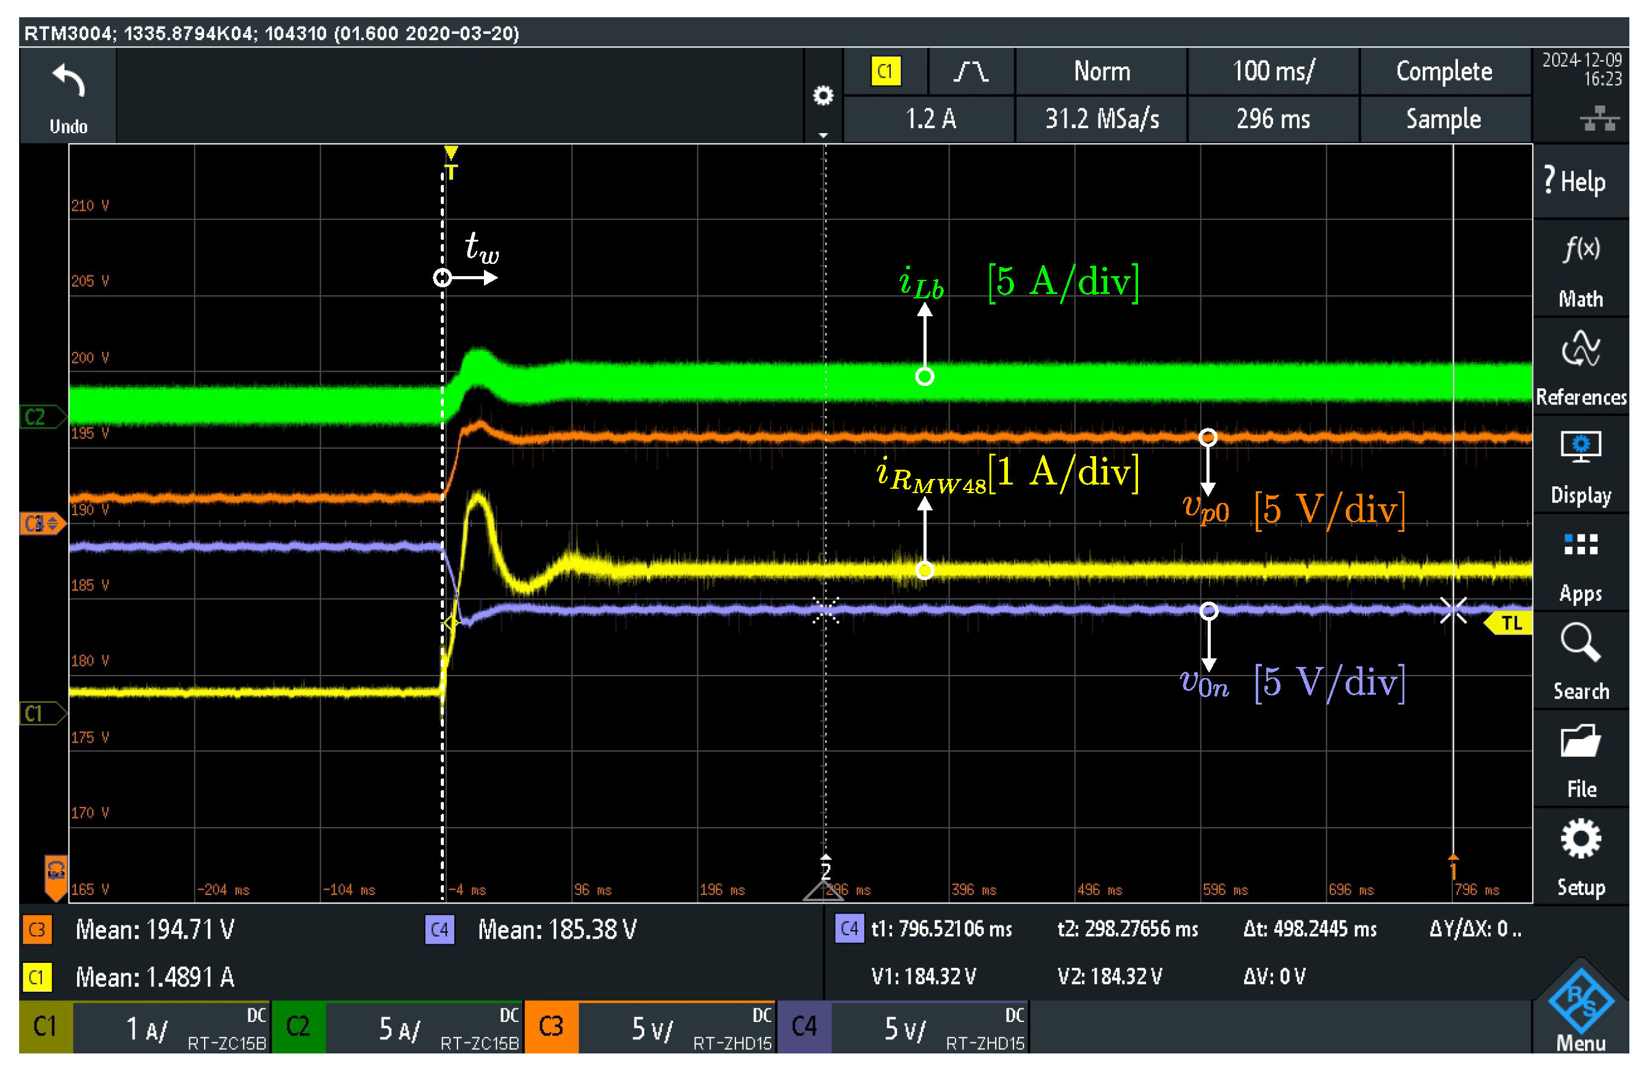Click the 1.2 A trigger level field
Screen dimensions: 1646x1067
pos(930,119)
